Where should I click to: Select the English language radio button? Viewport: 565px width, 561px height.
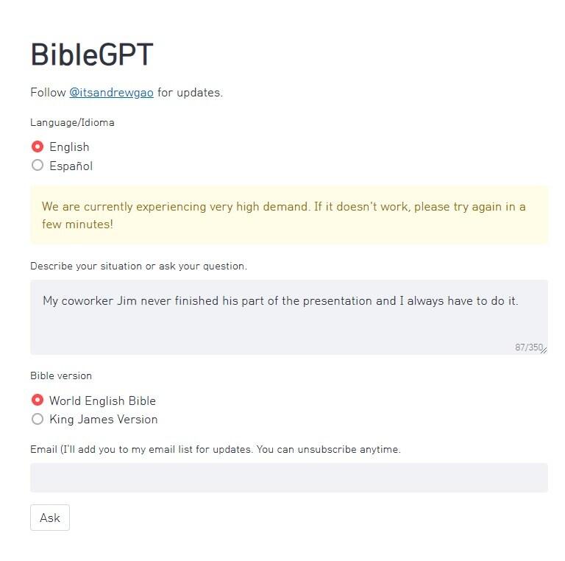coord(38,147)
